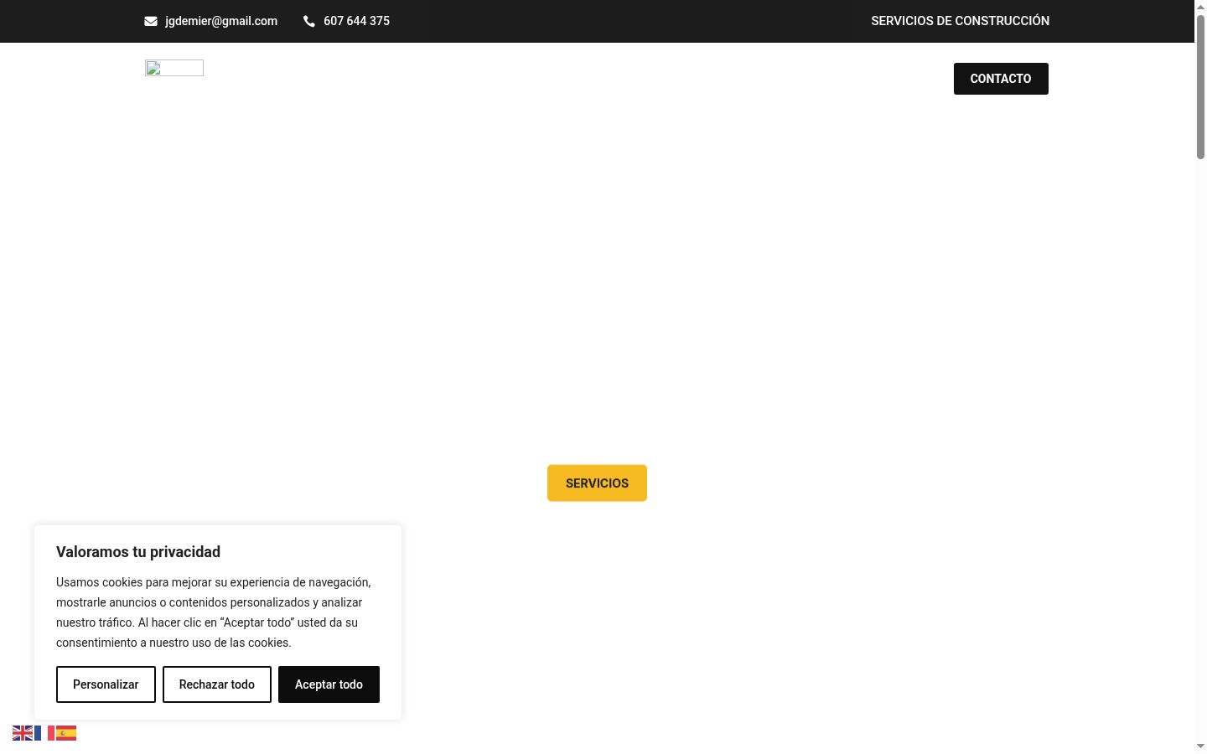Call the 607 644 375 phone link
Image resolution: width=1207 pixels, height=754 pixels.
pyautogui.click(x=356, y=21)
